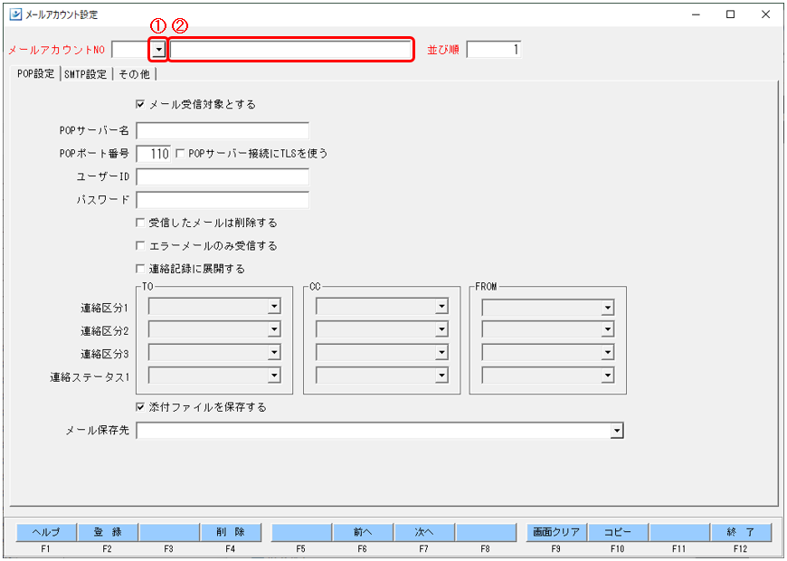Screen dimensions: 787x561
Task: Open the その他 tab
Action: (134, 74)
